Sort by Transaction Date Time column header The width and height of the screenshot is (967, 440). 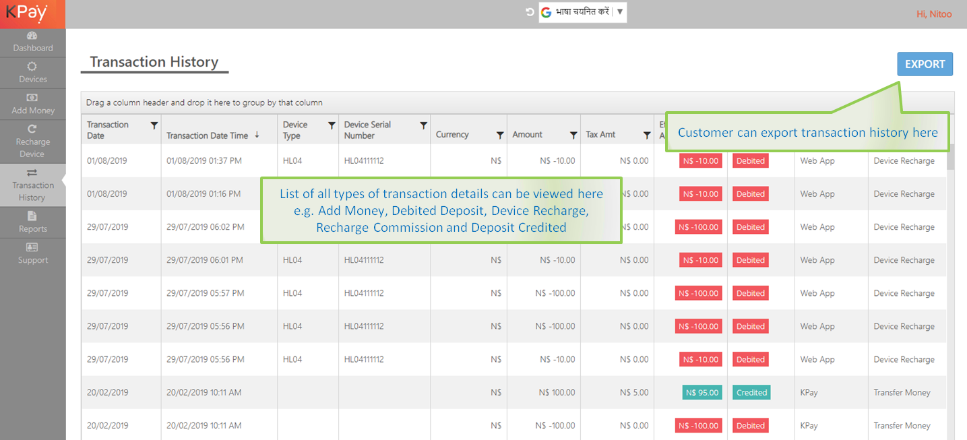(x=208, y=135)
